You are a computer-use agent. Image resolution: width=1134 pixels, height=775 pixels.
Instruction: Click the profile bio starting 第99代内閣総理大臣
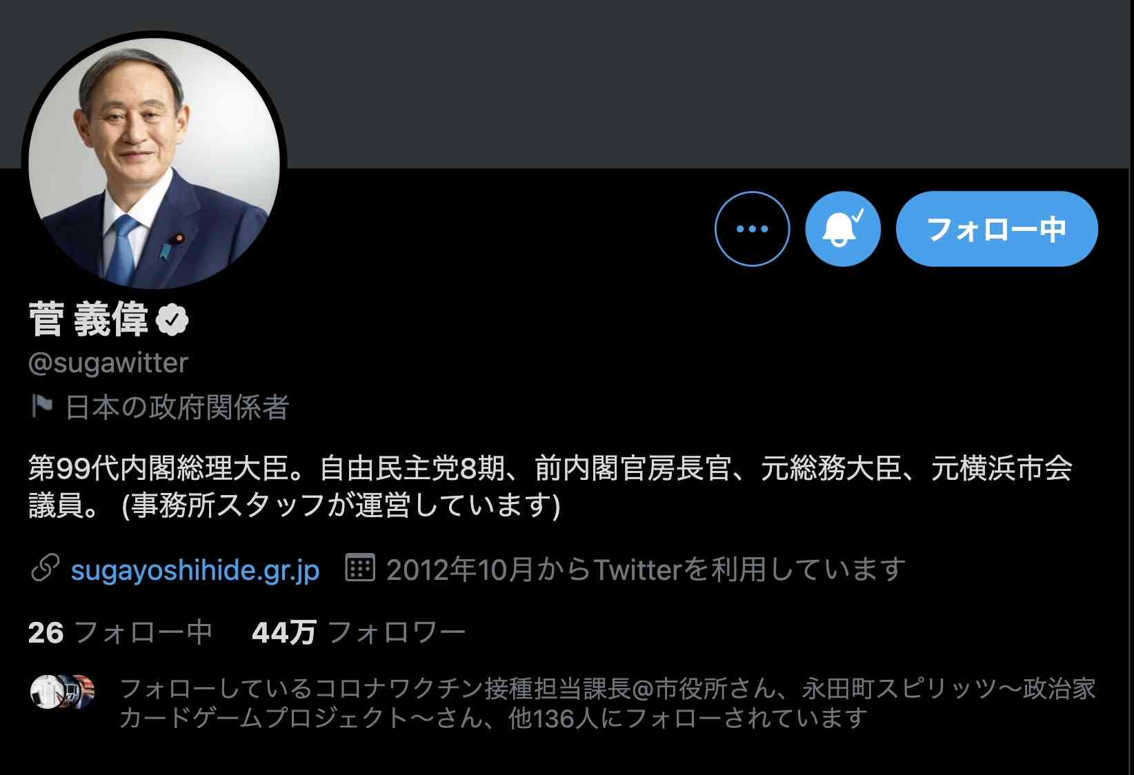pos(550,487)
